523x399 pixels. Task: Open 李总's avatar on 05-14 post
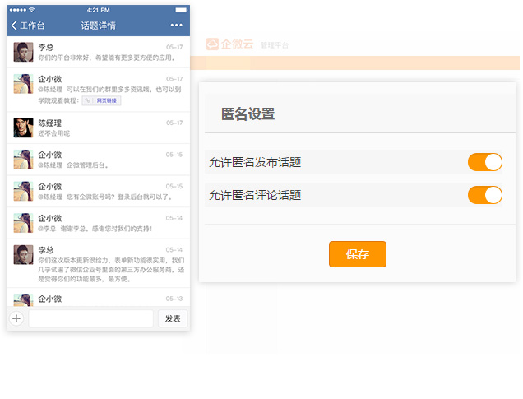(23, 254)
